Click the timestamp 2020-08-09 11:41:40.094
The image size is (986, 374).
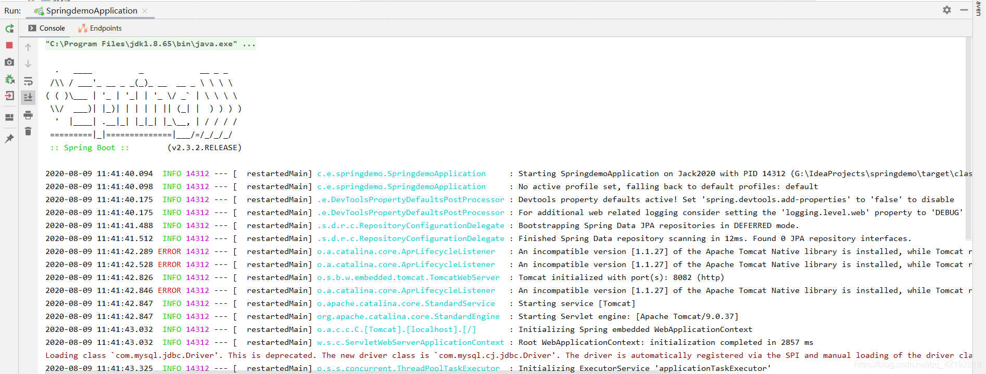point(99,173)
